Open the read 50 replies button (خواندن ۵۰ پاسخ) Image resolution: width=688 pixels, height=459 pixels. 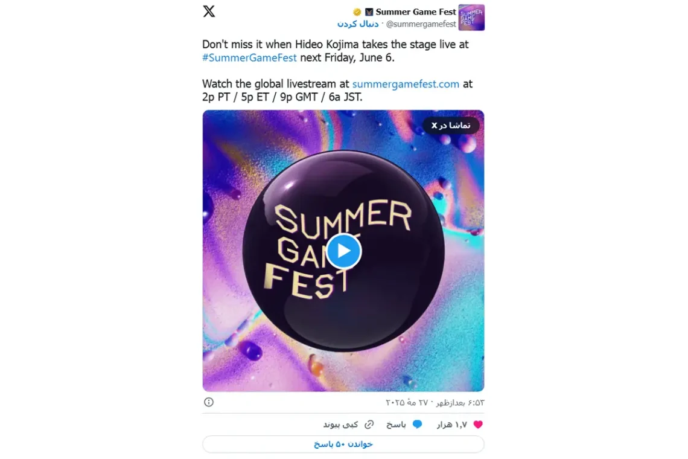tap(343, 444)
